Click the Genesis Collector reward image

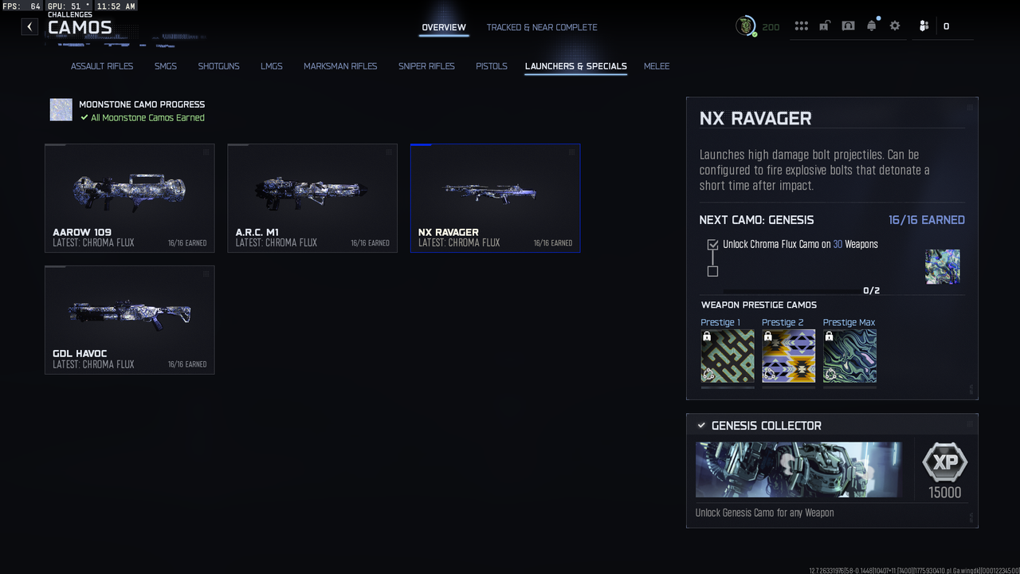[799, 470]
